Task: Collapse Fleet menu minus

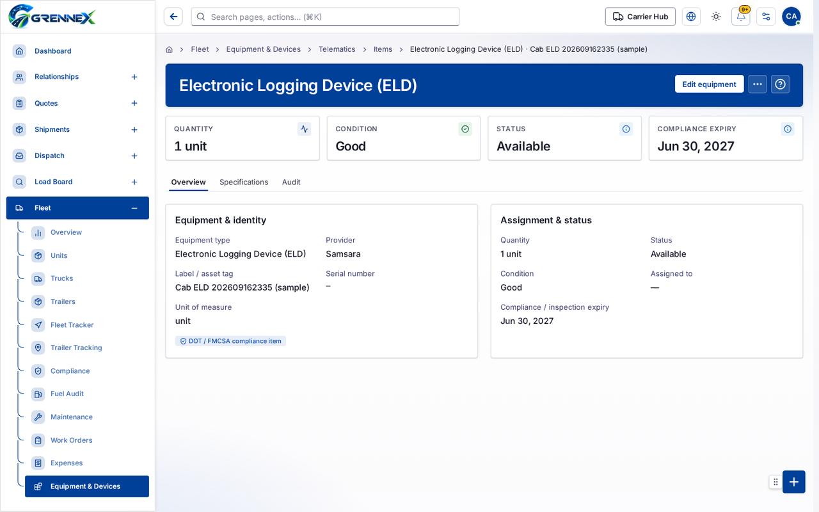Action: pos(134,208)
